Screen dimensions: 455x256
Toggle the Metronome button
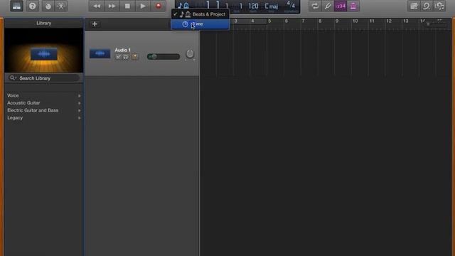click(x=353, y=6)
